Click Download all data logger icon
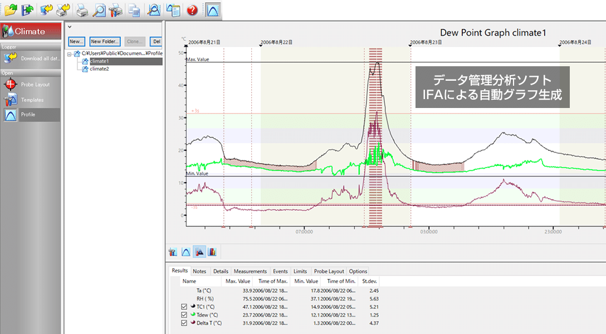The width and height of the screenshot is (606, 334). coord(31,58)
